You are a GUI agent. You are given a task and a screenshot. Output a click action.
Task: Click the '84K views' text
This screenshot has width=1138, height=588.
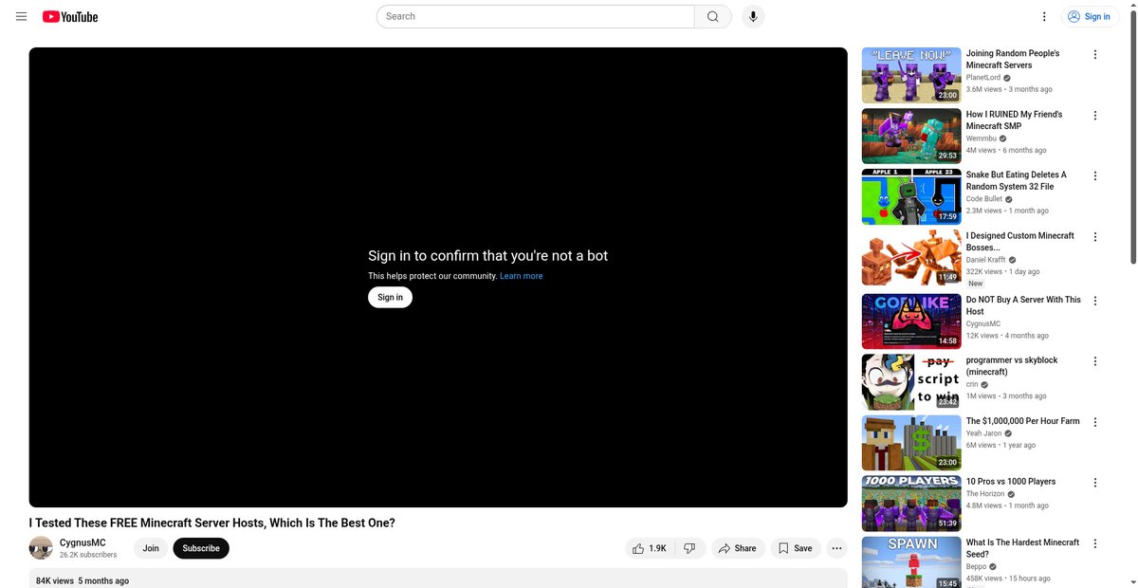tap(55, 580)
